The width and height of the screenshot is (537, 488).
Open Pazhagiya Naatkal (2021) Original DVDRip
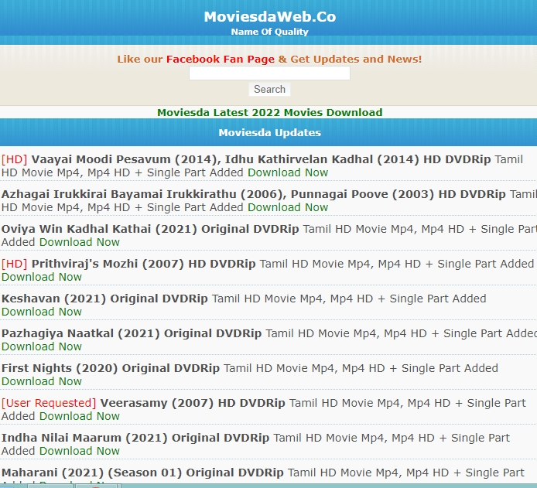click(132, 333)
